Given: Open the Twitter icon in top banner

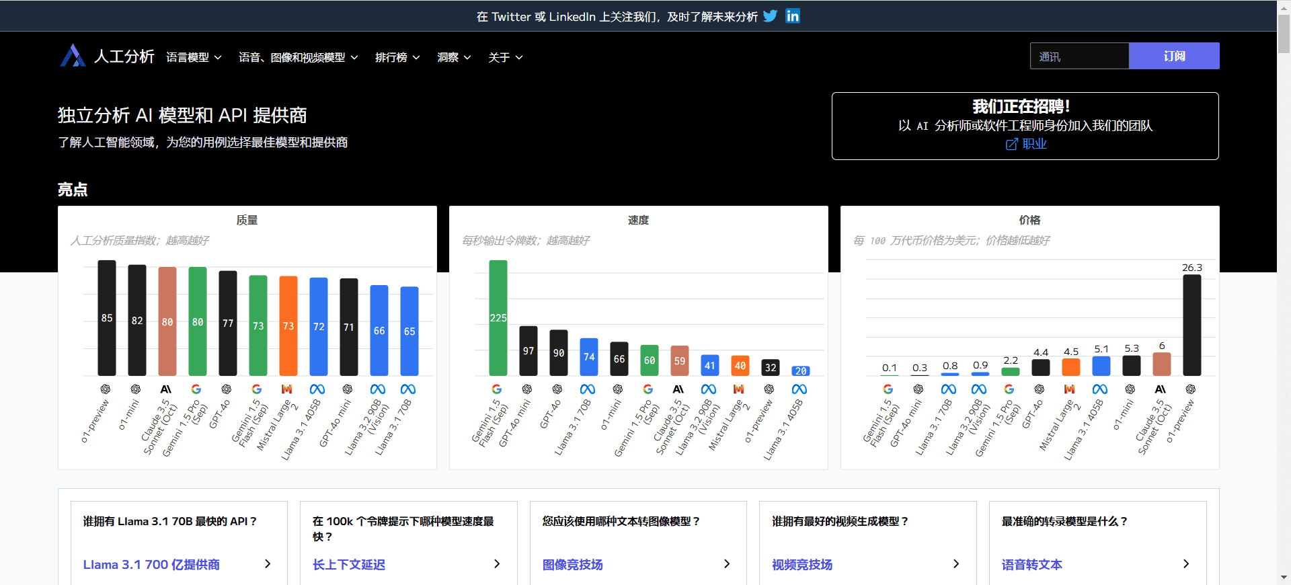Looking at the screenshot, I should (x=771, y=15).
